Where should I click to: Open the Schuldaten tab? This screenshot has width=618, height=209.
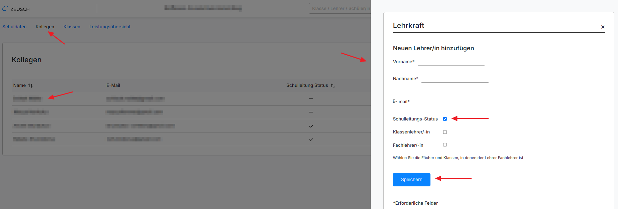pyautogui.click(x=14, y=27)
